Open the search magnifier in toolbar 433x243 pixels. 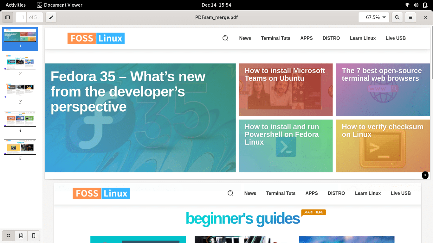tap(397, 17)
